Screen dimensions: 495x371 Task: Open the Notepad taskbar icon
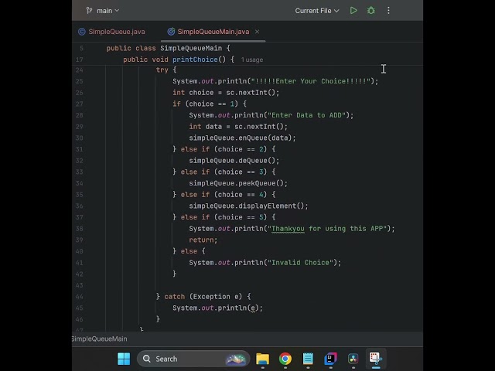point(308,359)
